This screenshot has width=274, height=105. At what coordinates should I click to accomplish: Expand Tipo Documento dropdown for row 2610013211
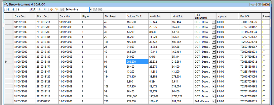coord(214,22)
